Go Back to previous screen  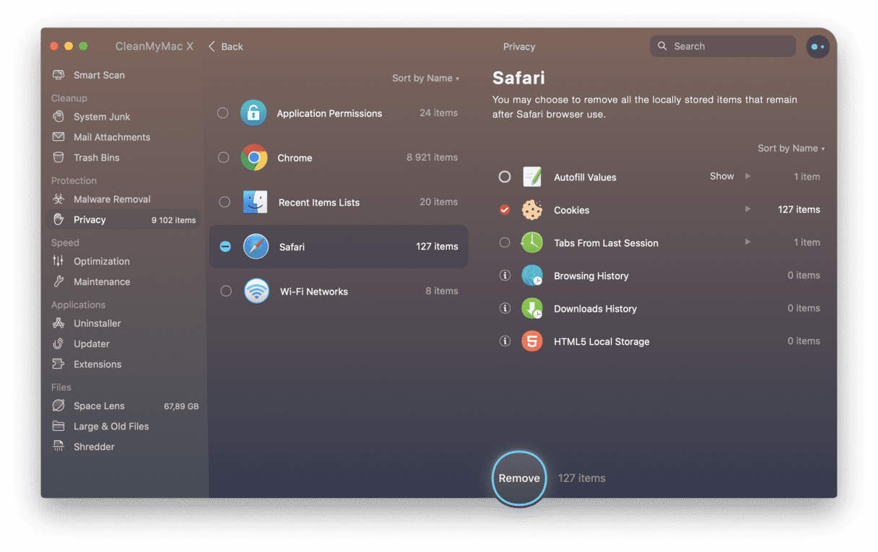pyautogui.click(x=225, y=46)
